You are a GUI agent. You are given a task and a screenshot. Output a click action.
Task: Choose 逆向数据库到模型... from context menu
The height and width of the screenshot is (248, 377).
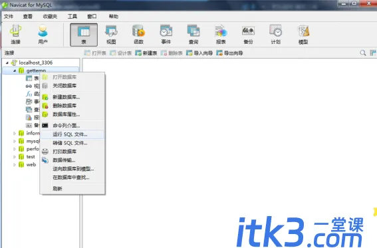[x=72, y=169]
